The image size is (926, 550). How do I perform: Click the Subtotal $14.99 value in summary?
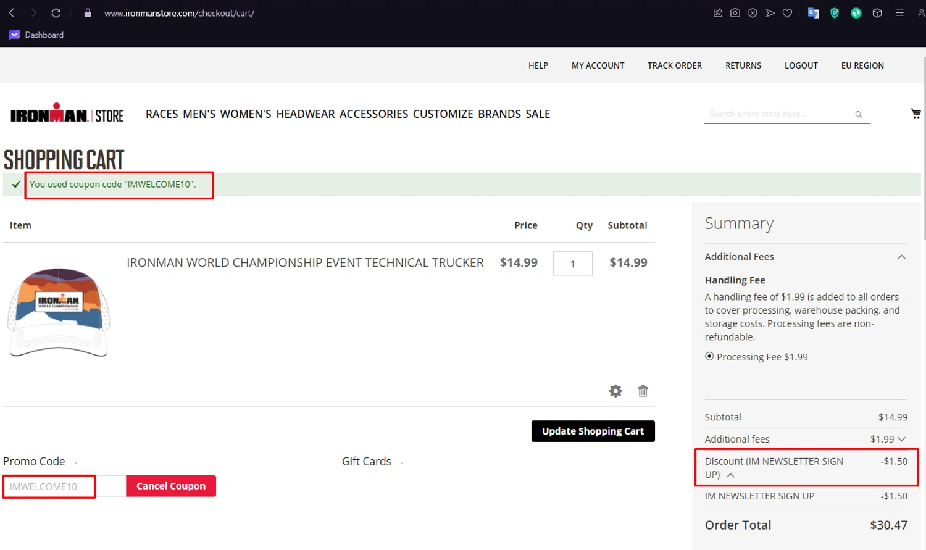pos(893,417)
